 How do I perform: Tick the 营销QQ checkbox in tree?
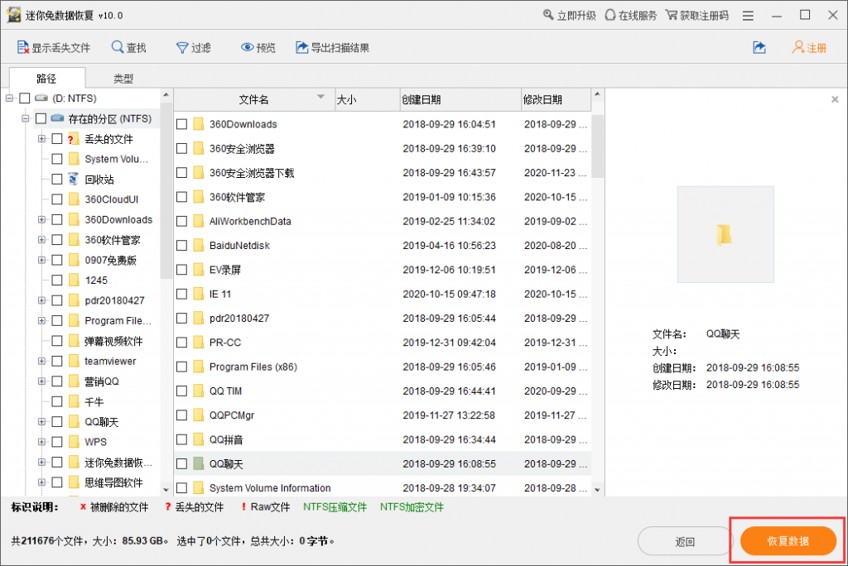57,381
